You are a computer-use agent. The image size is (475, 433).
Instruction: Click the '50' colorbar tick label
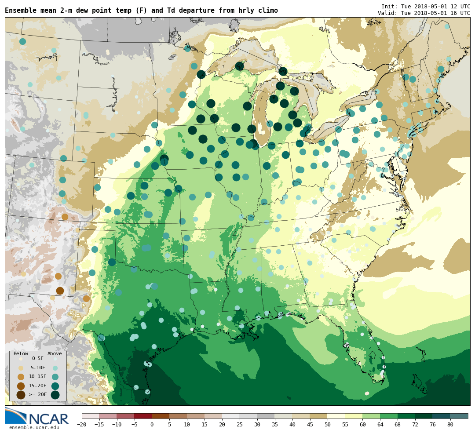328,425
